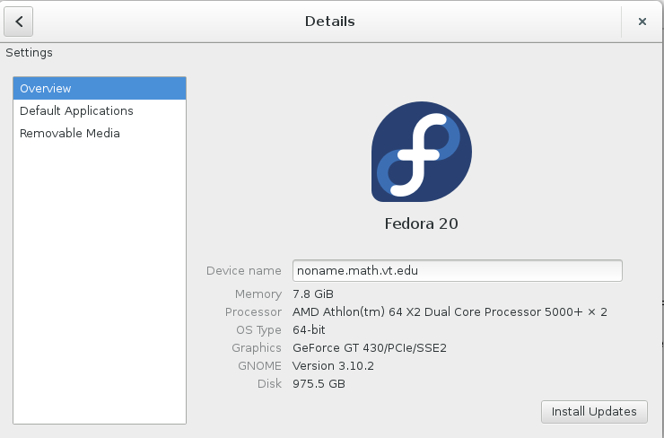The width and height of the screenshot is (664, 438).
Task: Select the 7.8 GiB memory value
Action: 313,294
